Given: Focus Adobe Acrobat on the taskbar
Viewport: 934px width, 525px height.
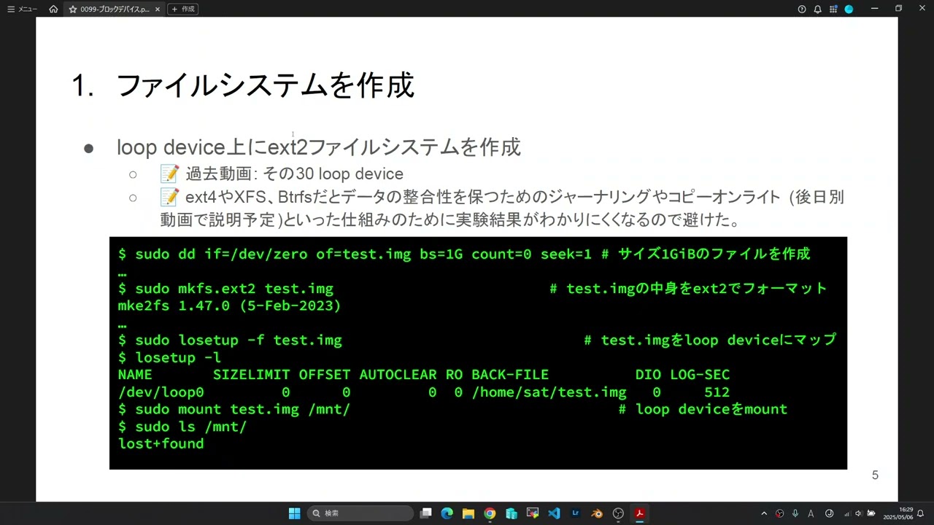Looking at the screenshot, I should click(x=639, y=513).
